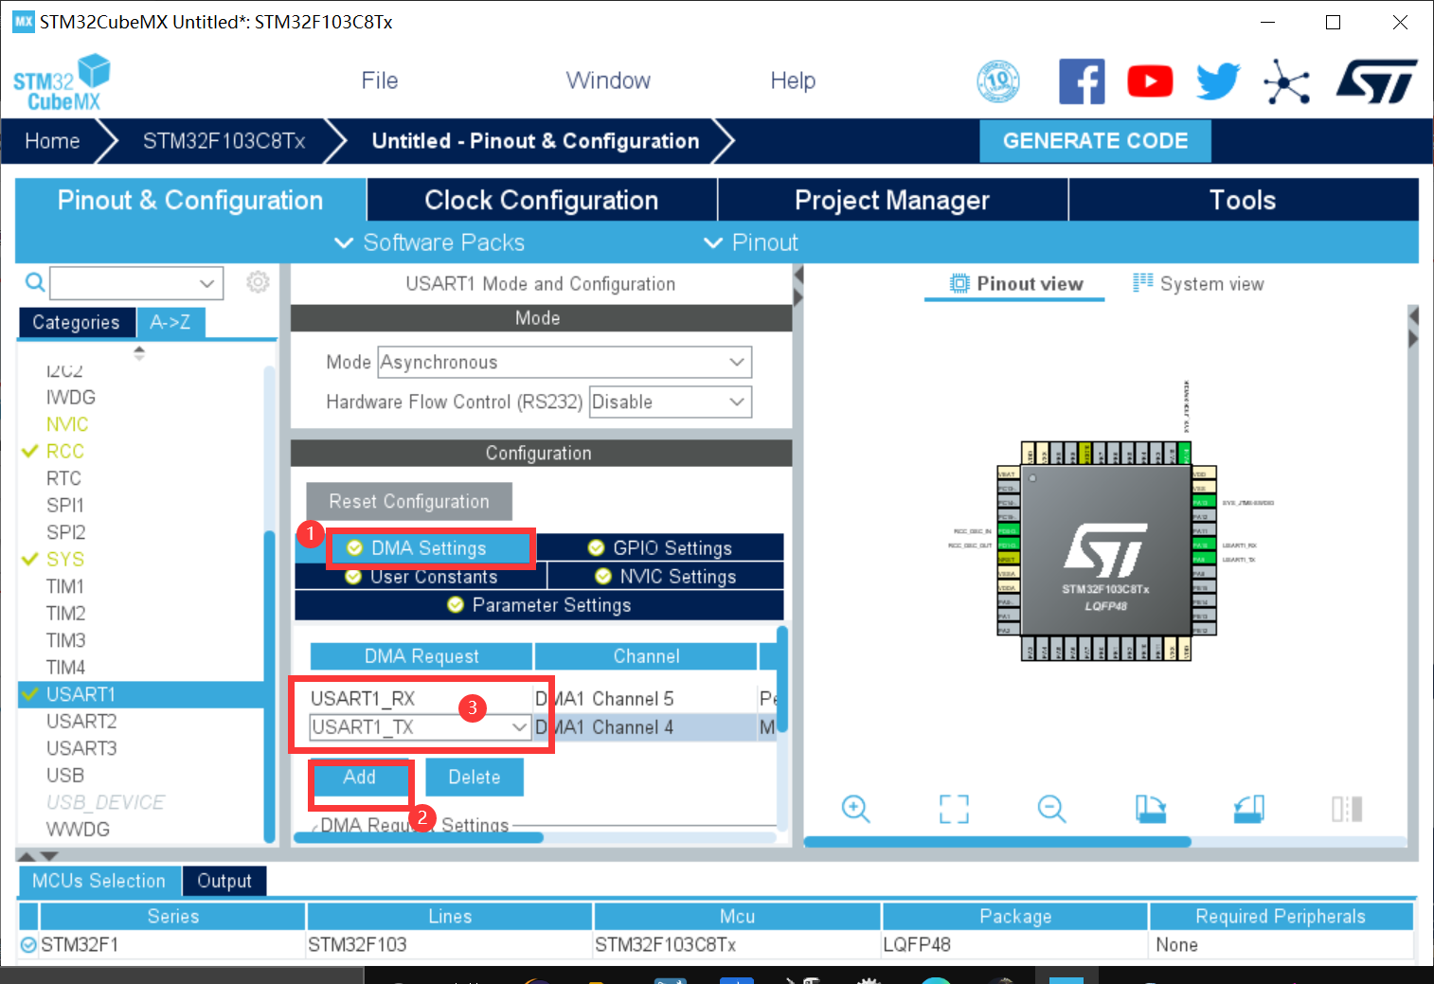
Task: Click the greyed split view icon
Action: [1347, 809]
